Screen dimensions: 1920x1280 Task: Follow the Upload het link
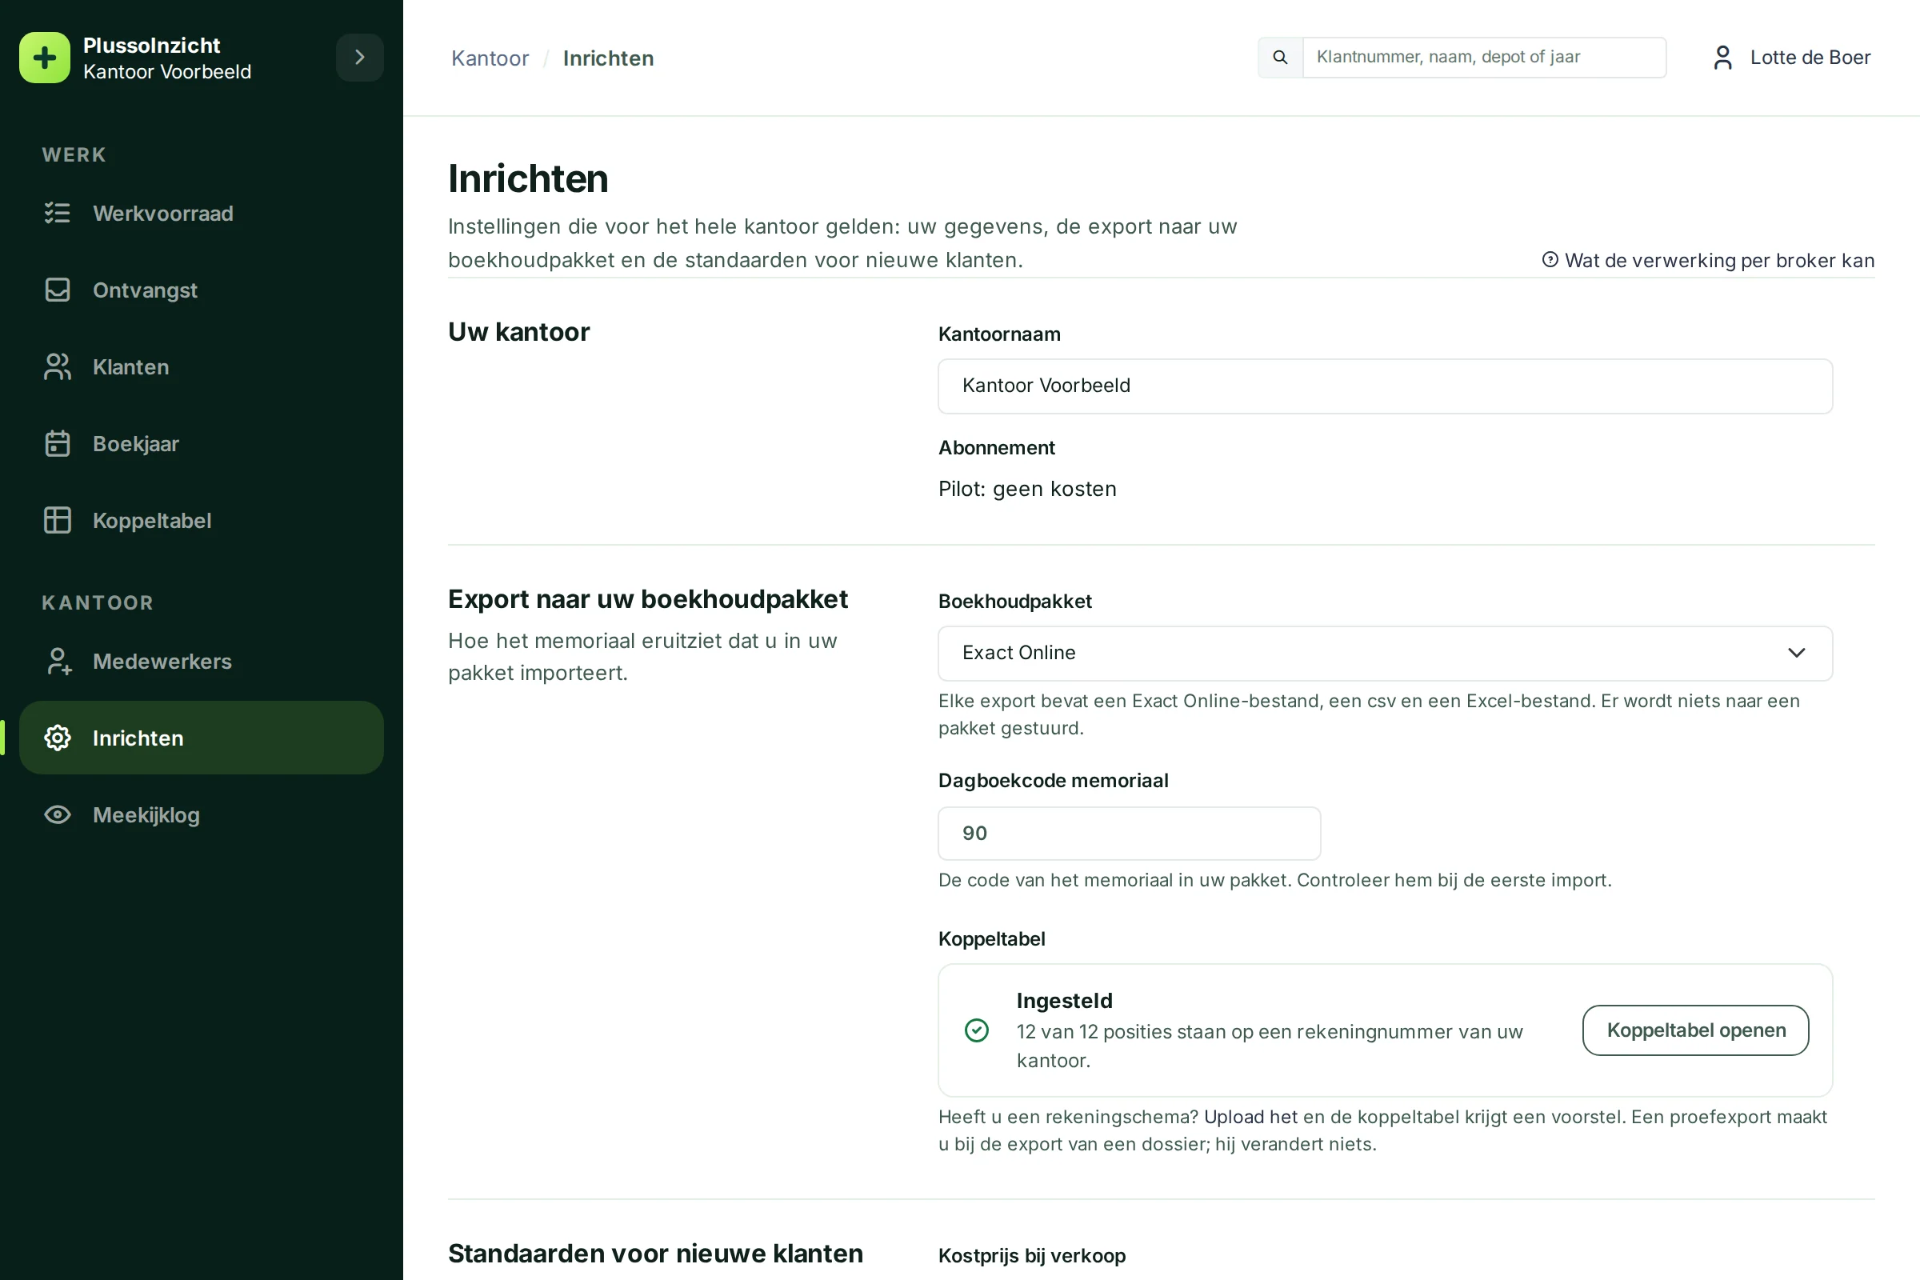pos(1250,1117)
